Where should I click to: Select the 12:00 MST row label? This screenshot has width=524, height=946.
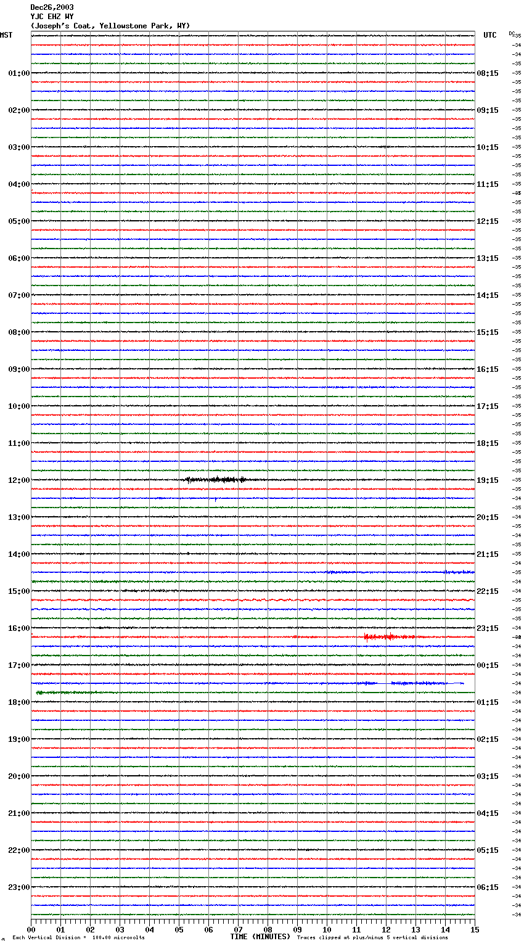click(19, 480)
